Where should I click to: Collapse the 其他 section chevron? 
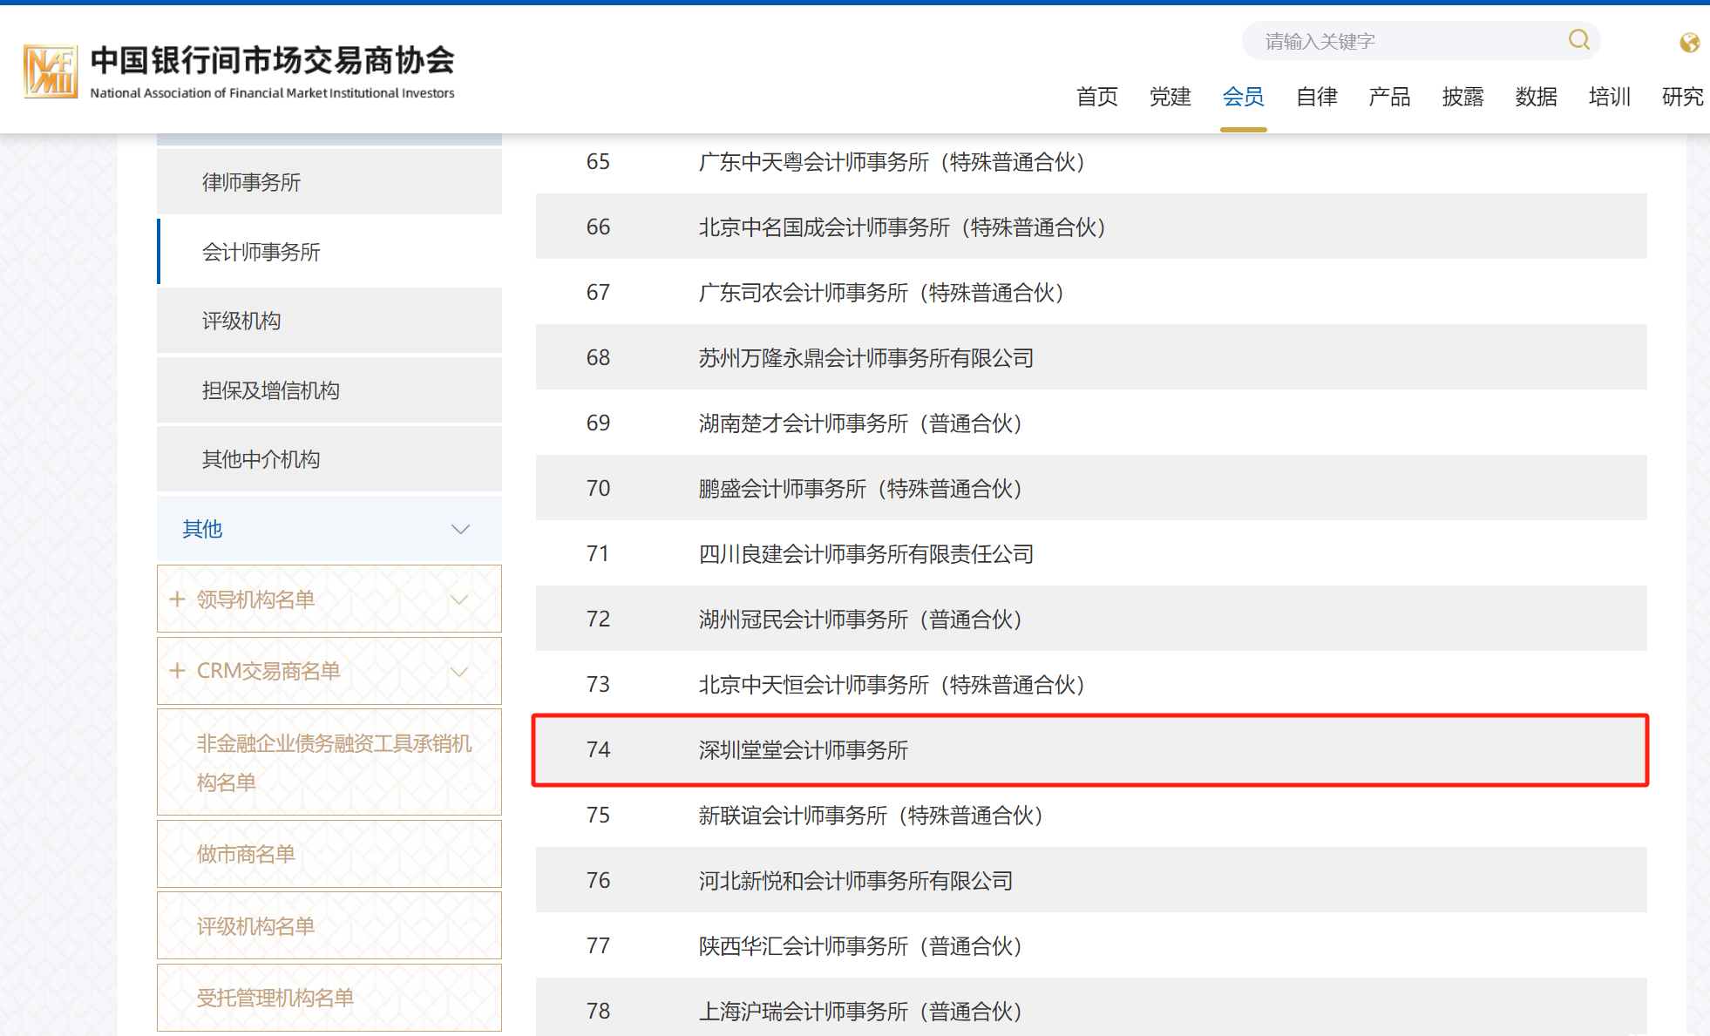click(x=460, y=529)
